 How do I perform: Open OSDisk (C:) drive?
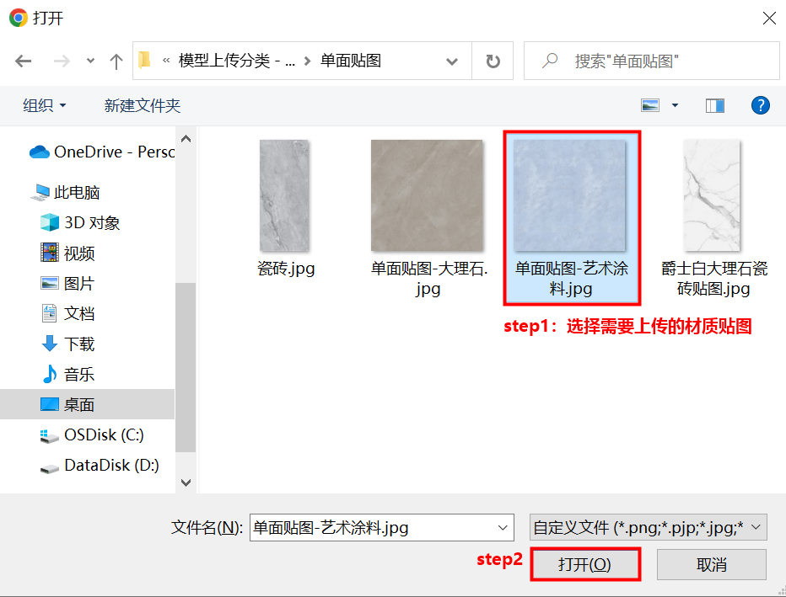[92, 434]
